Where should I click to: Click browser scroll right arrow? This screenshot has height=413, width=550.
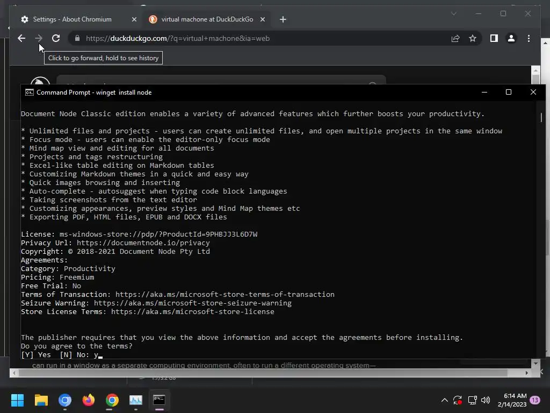[526, 373]
